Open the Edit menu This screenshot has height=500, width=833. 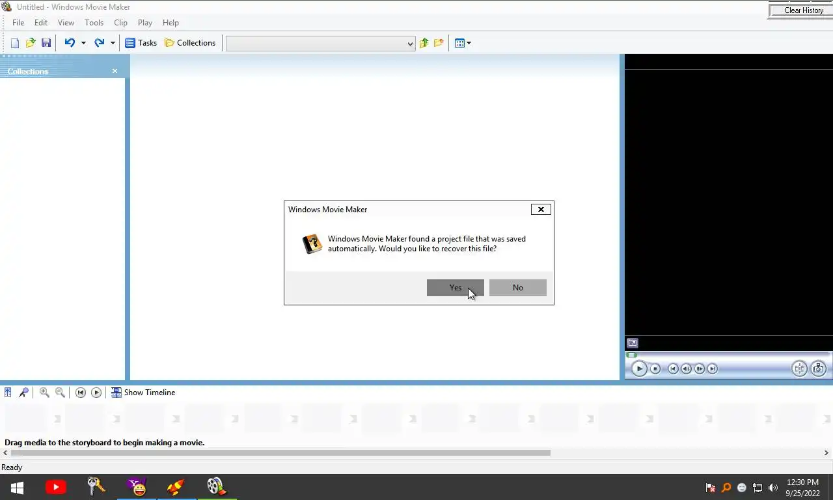(x=41, y=23)
